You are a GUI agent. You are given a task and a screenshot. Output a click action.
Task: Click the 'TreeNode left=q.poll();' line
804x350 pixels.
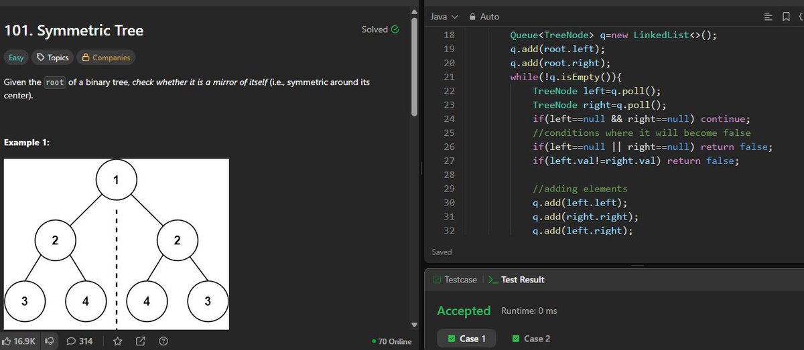click(597, 91)
